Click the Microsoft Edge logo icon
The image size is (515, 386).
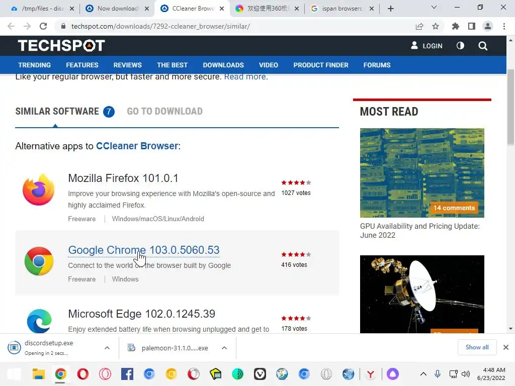pyautogui.click(x=39, y=321)
